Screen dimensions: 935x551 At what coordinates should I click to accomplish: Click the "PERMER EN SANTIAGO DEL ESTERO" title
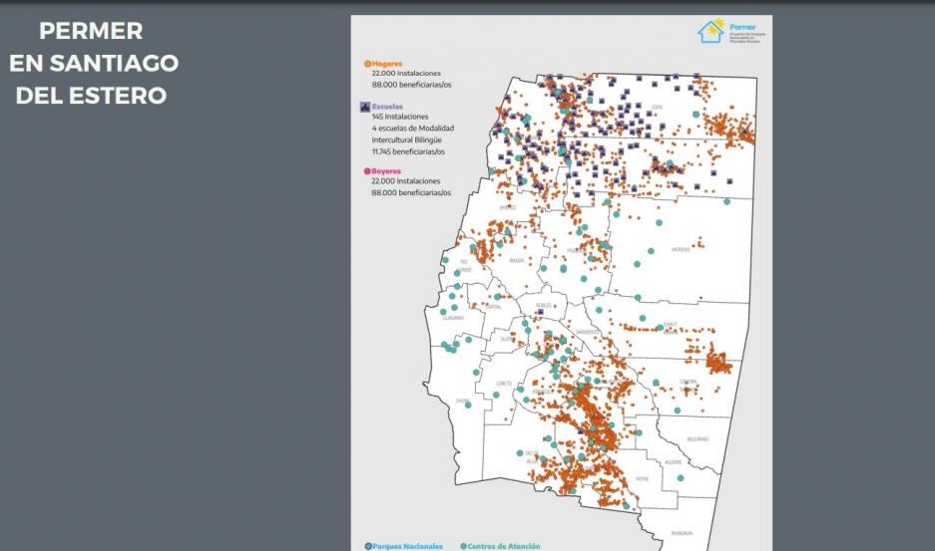point(92,64)
